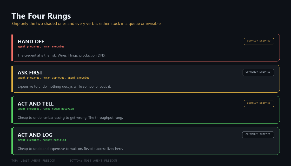
Task: Click 'agent executes, nobody notified' text
Action: tap(42, 140)
